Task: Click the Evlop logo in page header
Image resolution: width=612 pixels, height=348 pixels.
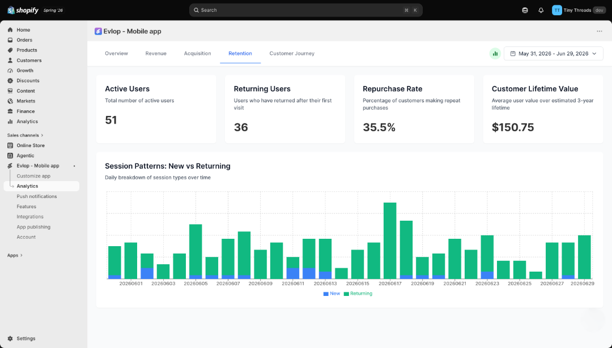Action: coord(98,31)
